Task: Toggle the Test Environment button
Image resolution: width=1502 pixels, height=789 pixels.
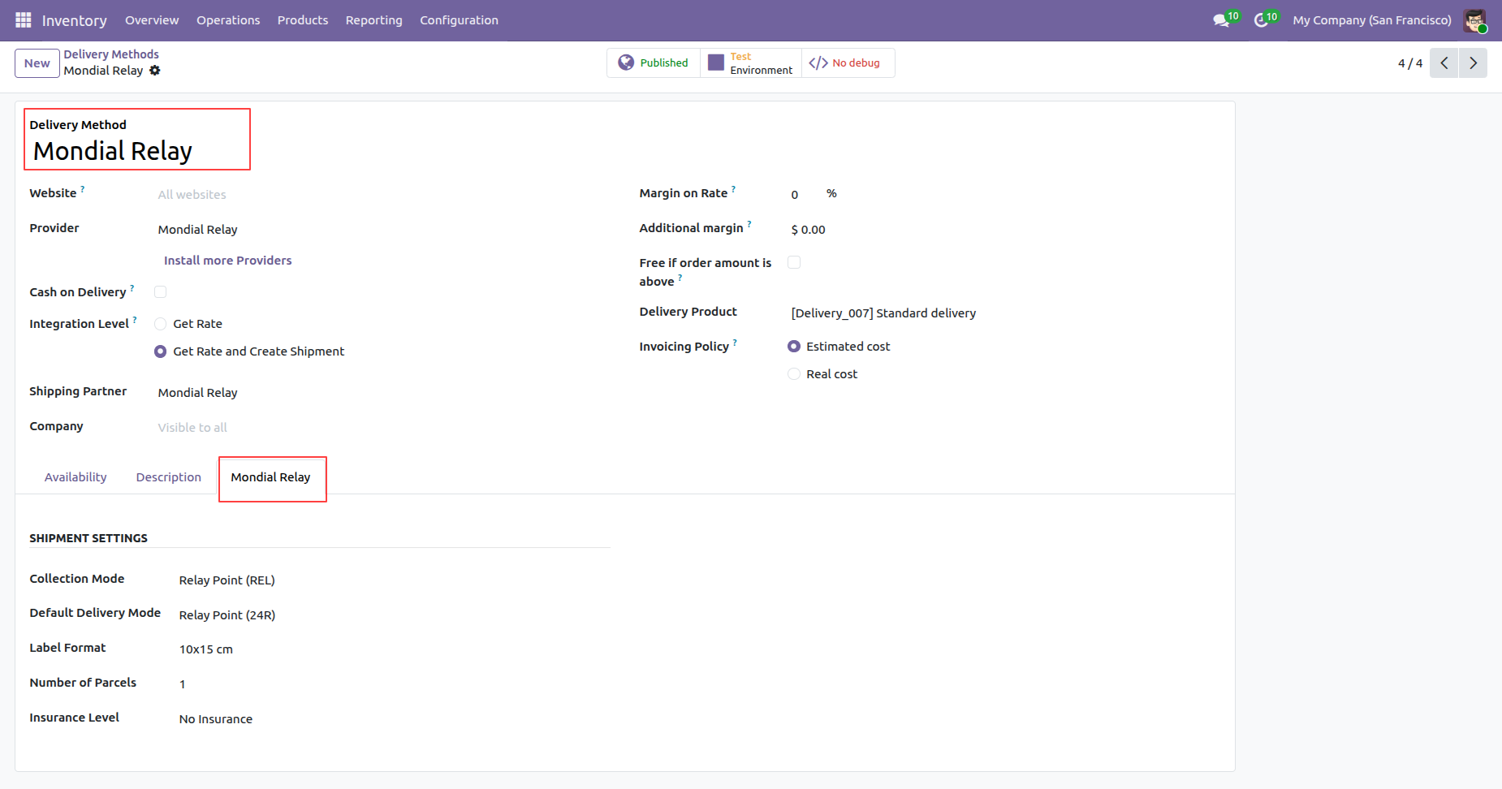Action: (x=751, y=63)
